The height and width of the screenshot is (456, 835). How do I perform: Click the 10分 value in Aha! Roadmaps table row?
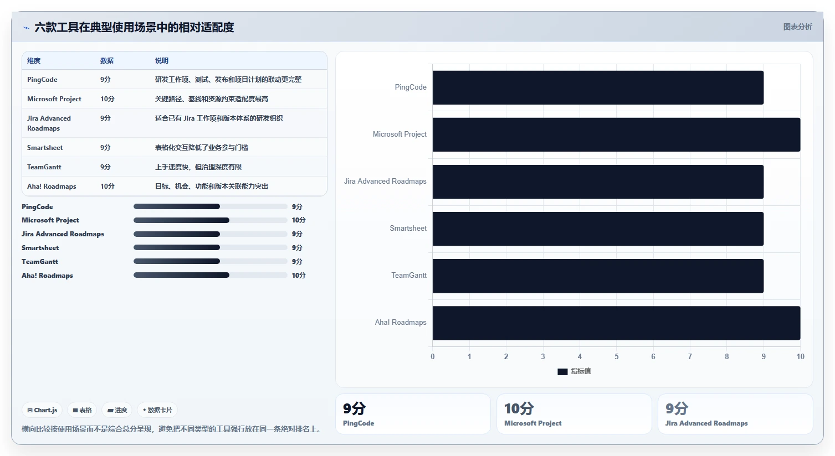[x=107, y=186]
